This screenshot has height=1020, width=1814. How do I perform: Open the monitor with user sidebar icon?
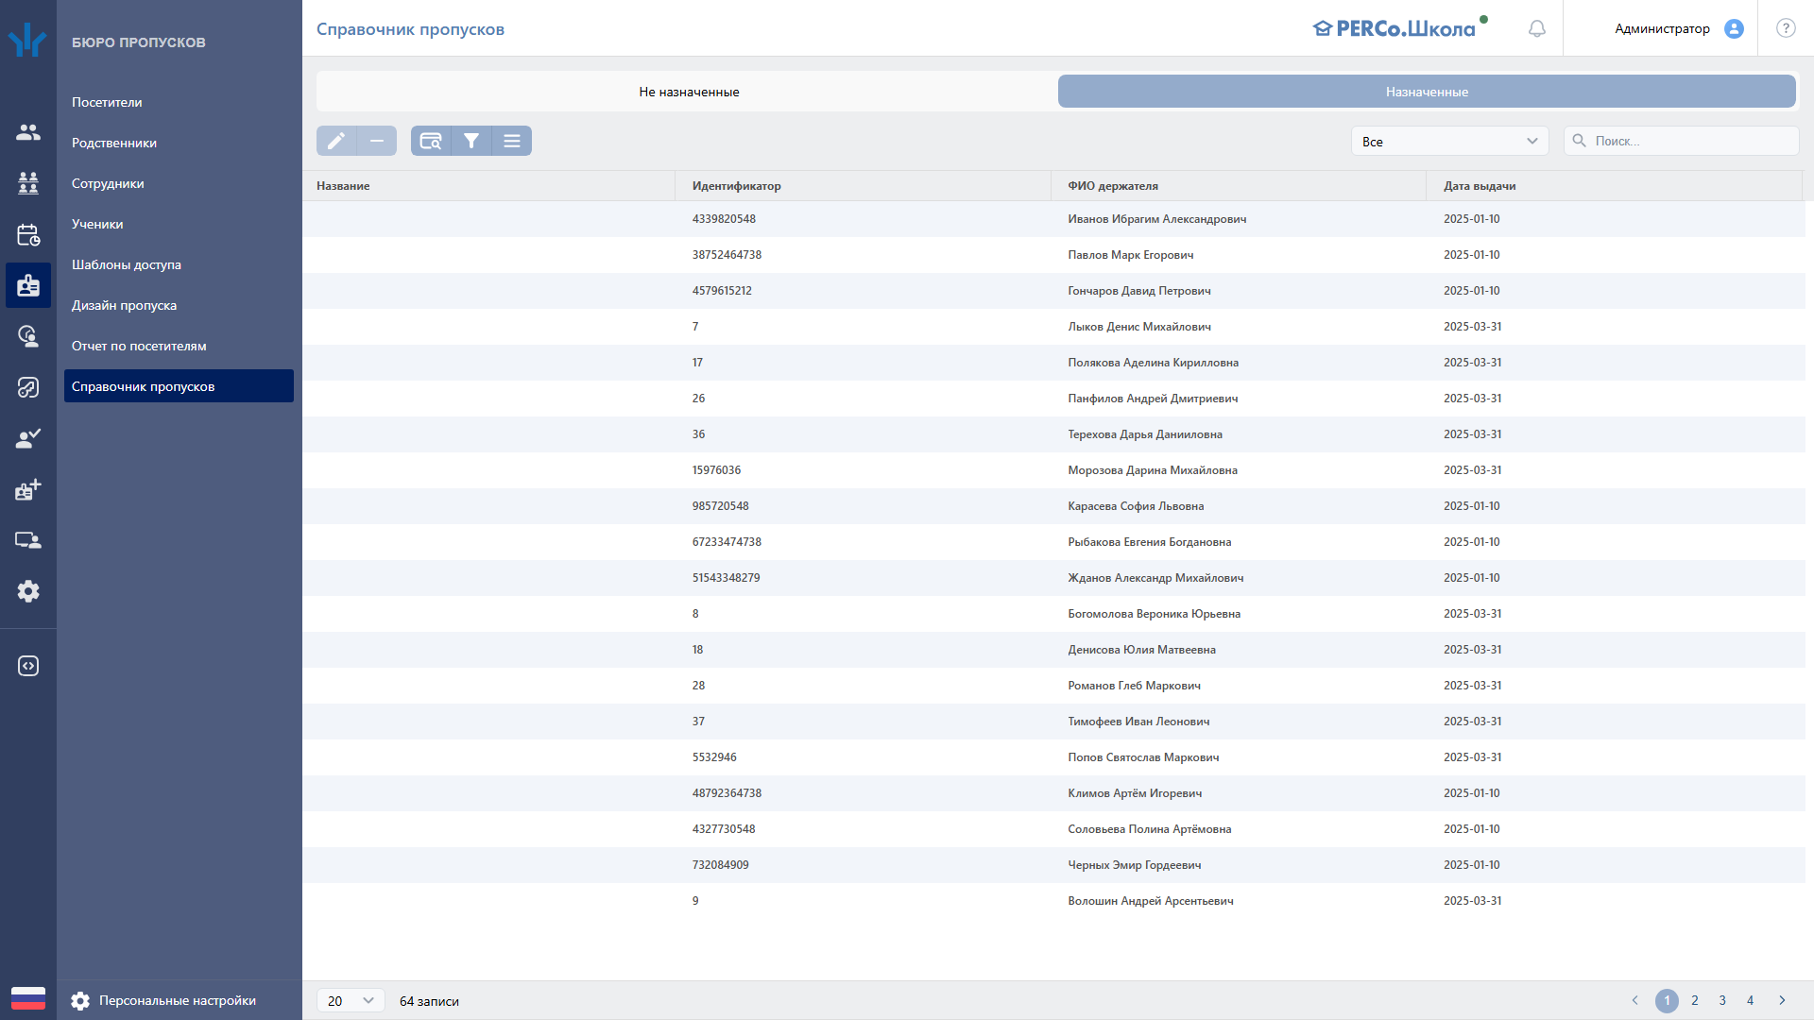28,540
